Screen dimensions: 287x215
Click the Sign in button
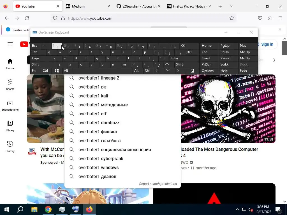click(x=267, y=44)
